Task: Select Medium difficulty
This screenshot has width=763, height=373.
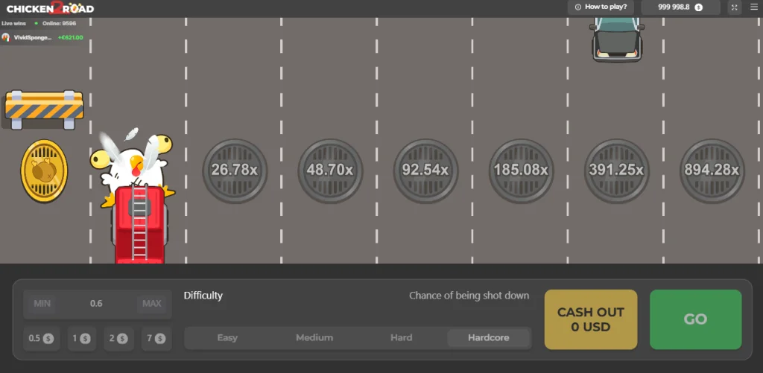Action: pos(314,337)
